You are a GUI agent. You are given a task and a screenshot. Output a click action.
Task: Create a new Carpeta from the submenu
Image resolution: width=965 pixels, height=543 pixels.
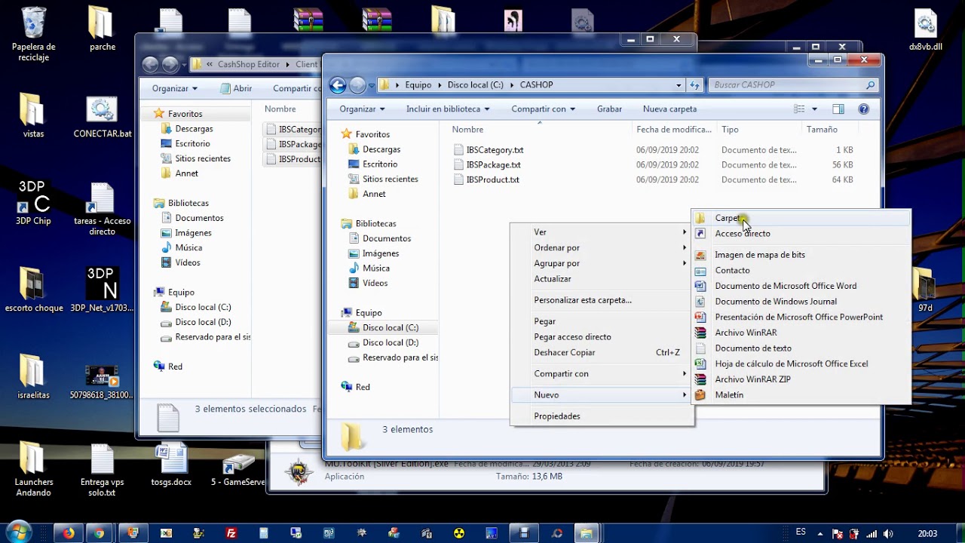click(x=801, y=218)
